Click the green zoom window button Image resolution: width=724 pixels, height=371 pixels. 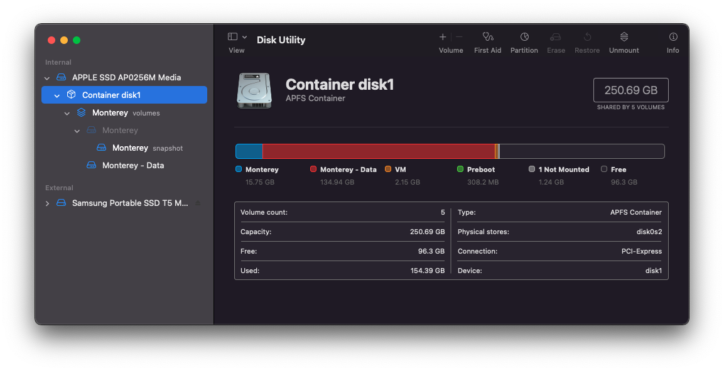click(x=77, y=40)
